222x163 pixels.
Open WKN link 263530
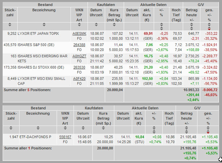pyautogui.click(x=79, y=67)
